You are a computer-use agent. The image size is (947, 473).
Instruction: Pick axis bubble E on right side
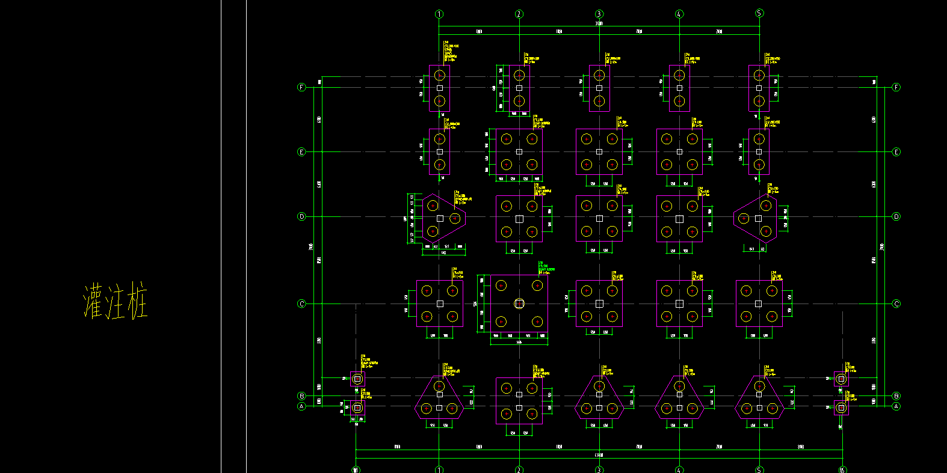point(896,152)
